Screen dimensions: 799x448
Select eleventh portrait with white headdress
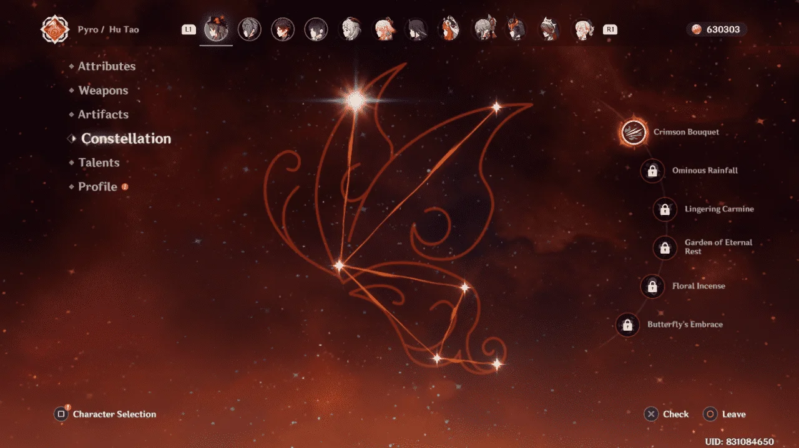[549, 29]
